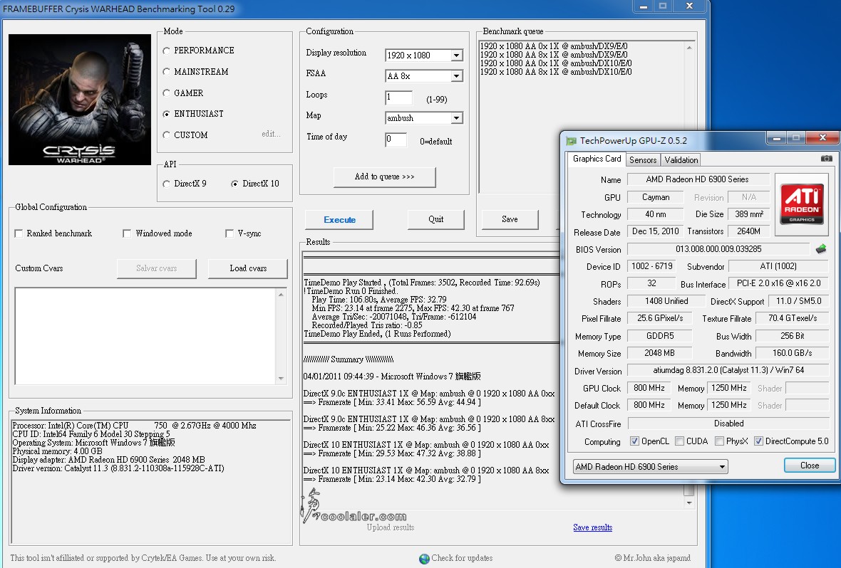The height and width of the screenshot is (568, 841).
Task: Click the Crysis Warhead cover image
Action: pyautogui.click(x=80, y=100)
